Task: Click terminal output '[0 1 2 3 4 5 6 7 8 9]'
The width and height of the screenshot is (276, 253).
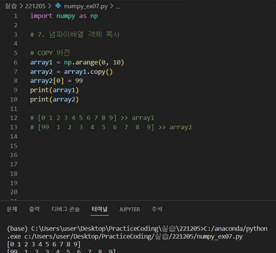Action: click(x=44, y=244)
